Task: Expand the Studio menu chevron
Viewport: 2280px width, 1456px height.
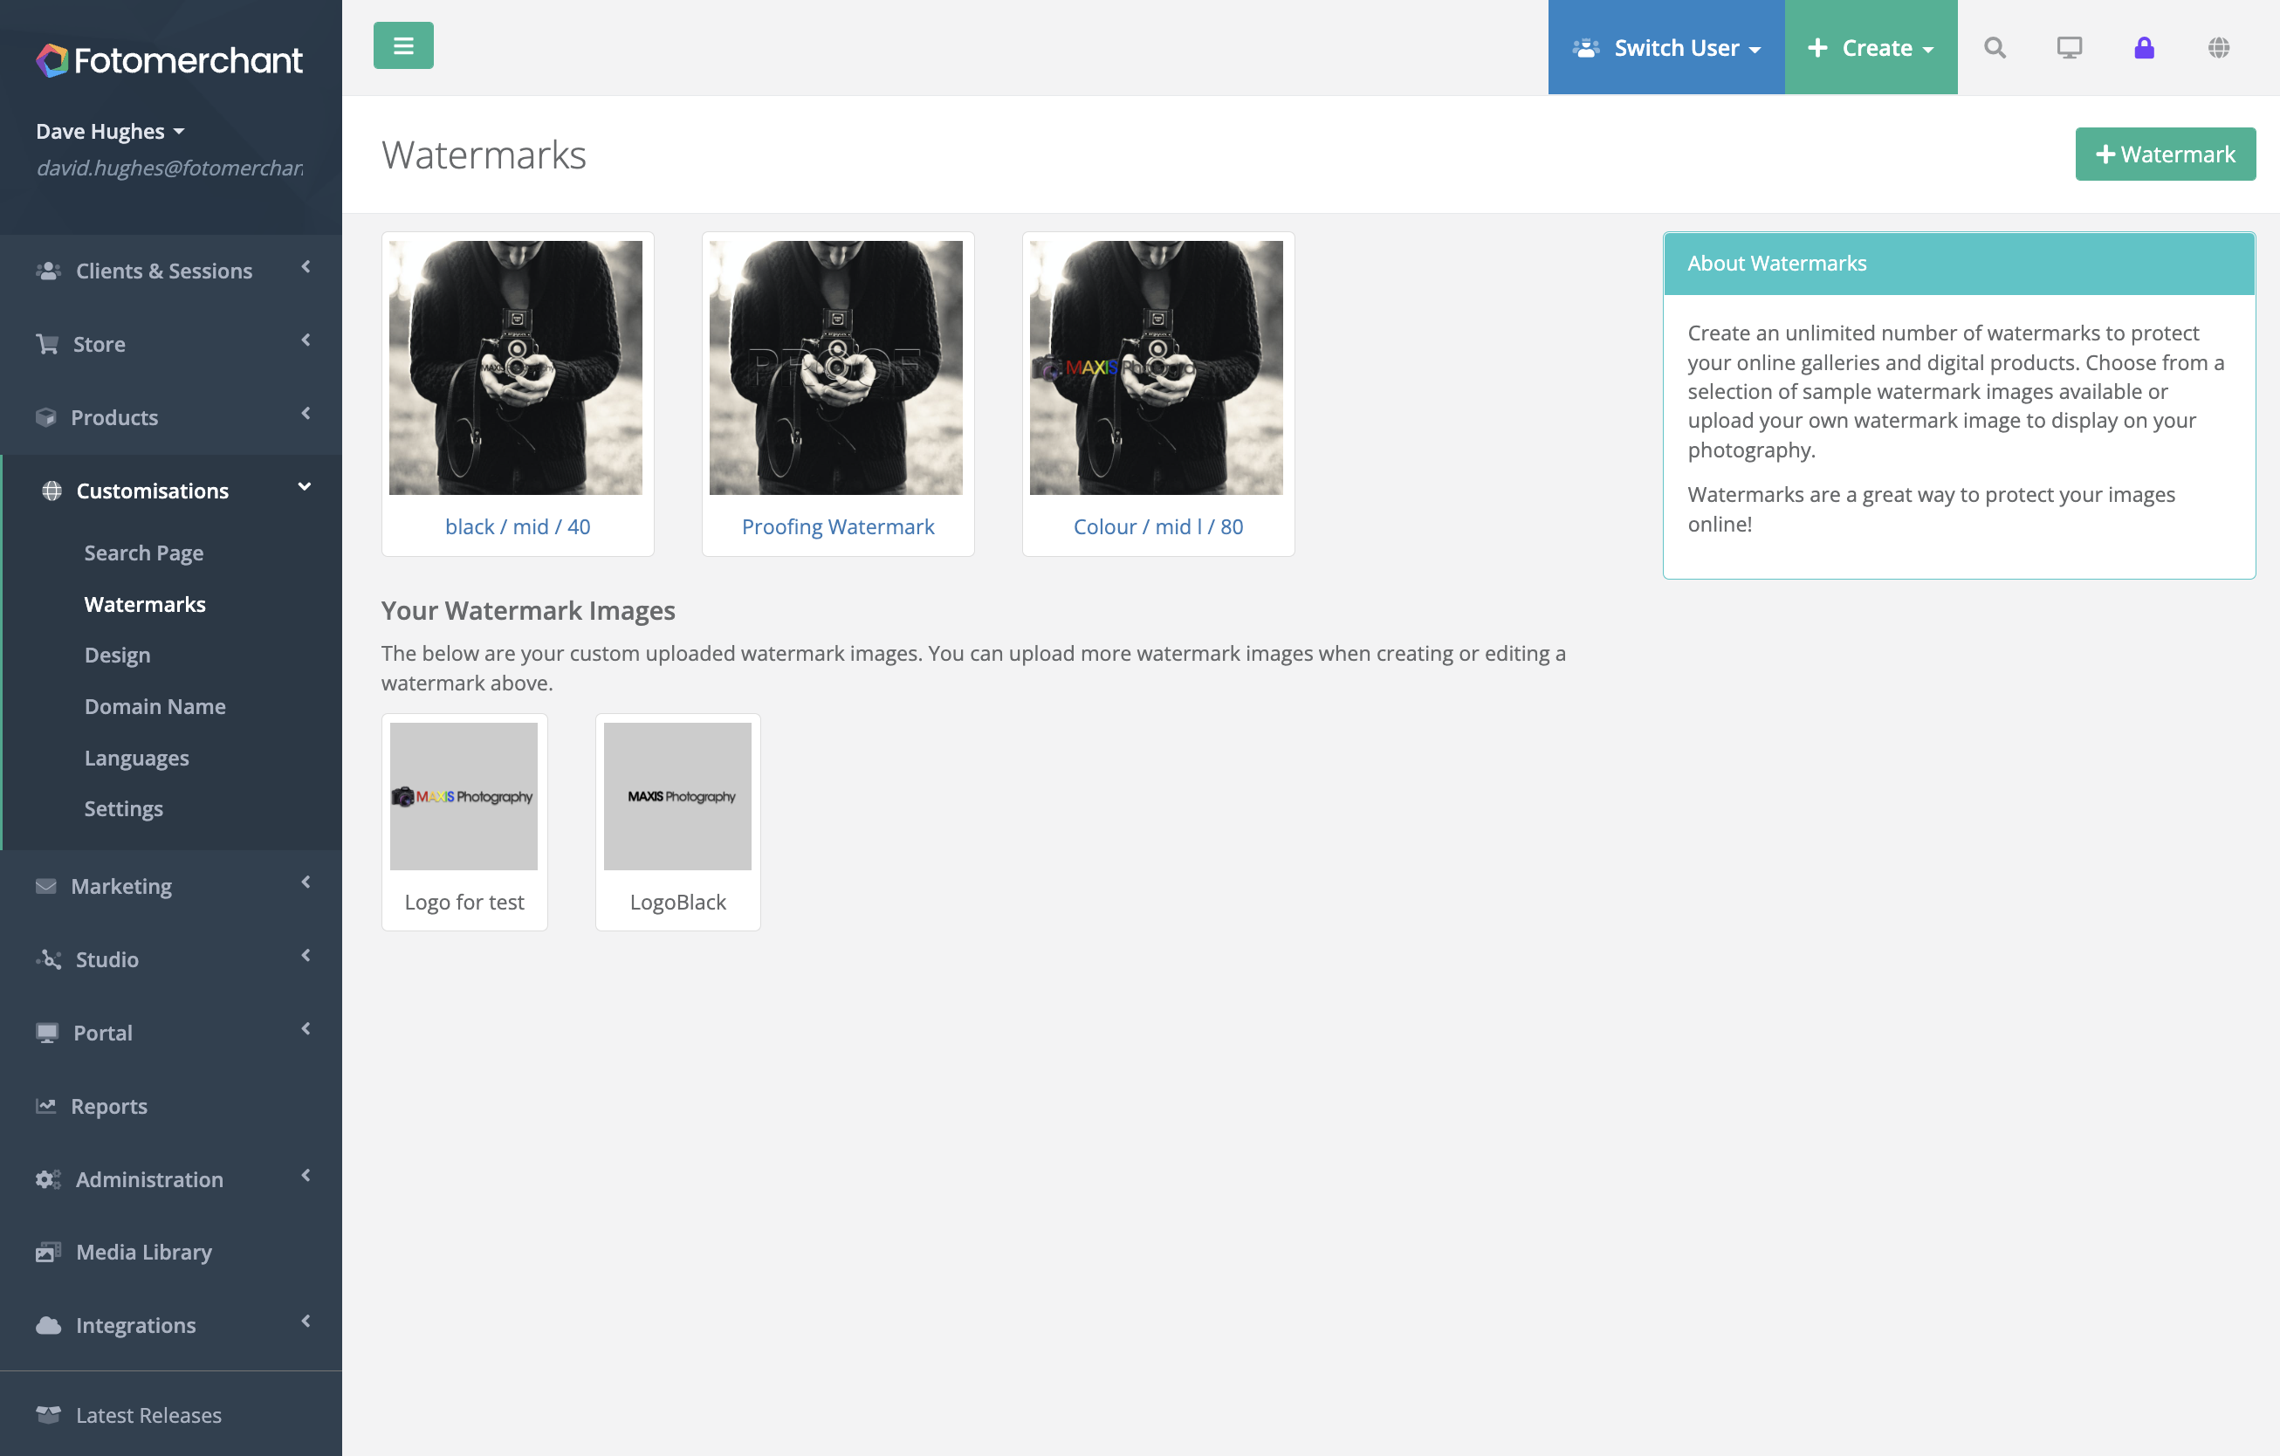Action: click(x=306, y=956)
